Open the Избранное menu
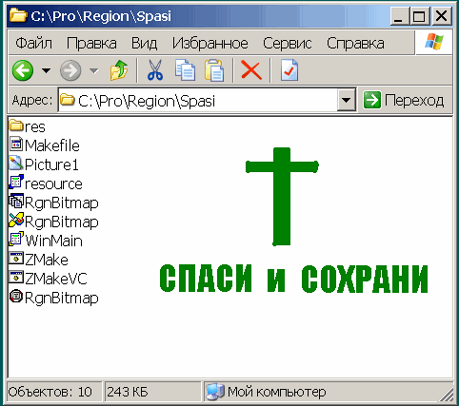The height and width of the screenshot is (406, 459). tap(210, 43)
